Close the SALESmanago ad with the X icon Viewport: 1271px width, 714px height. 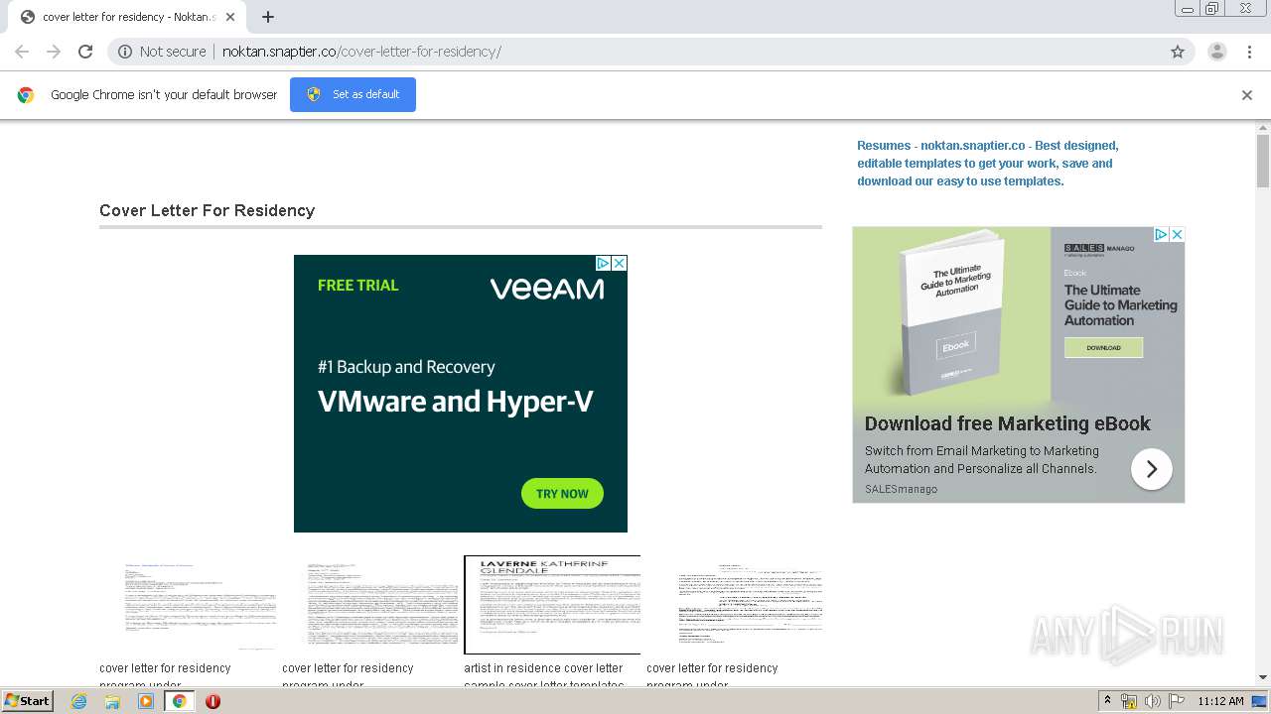coord(1177,234)
